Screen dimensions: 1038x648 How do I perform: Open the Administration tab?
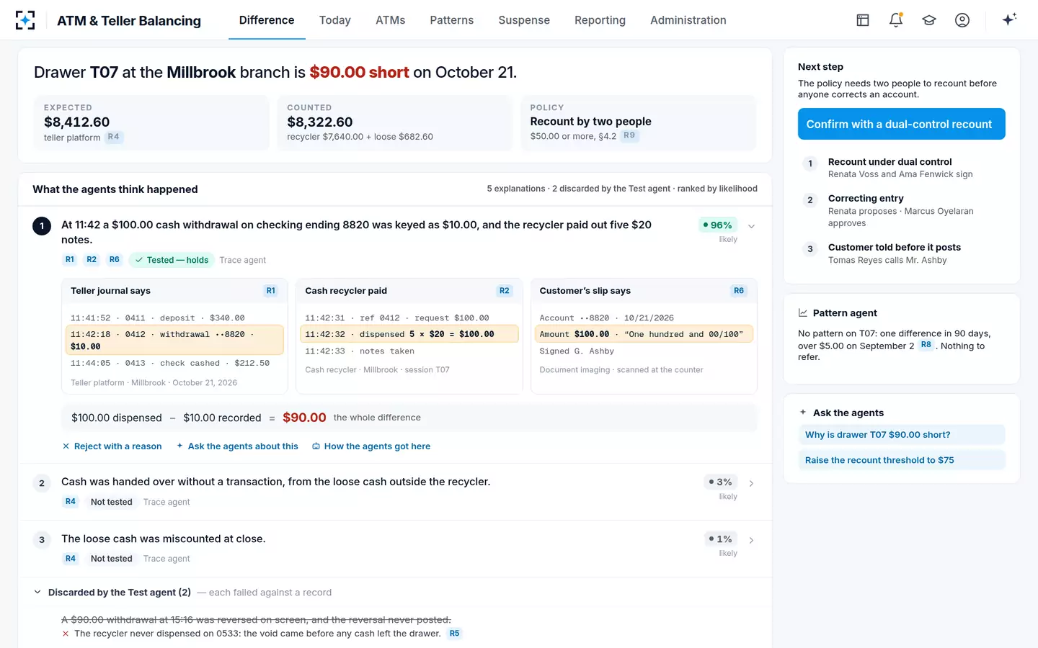click(x=688, y=20)
